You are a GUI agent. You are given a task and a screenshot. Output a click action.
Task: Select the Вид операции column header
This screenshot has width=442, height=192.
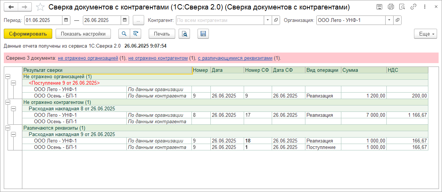323,70
